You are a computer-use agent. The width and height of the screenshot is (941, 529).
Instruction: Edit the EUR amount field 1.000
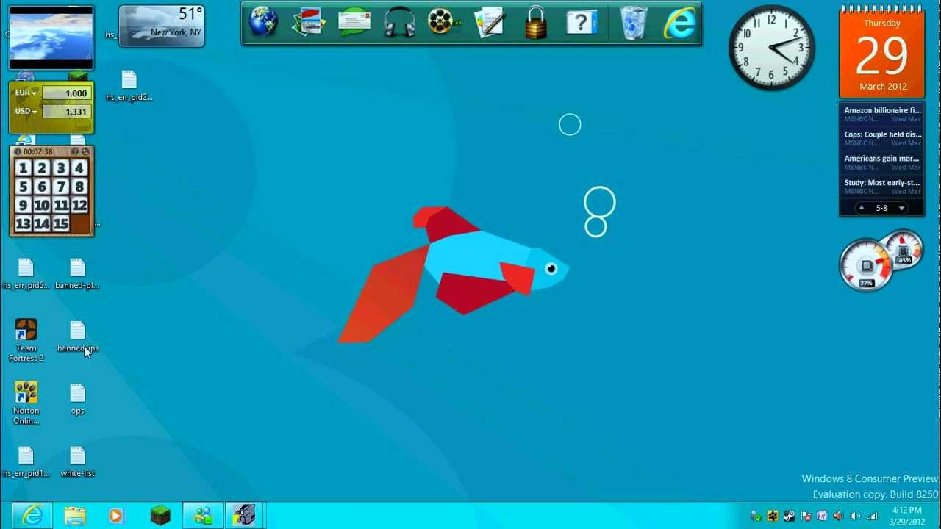click(x=66, y=93)
